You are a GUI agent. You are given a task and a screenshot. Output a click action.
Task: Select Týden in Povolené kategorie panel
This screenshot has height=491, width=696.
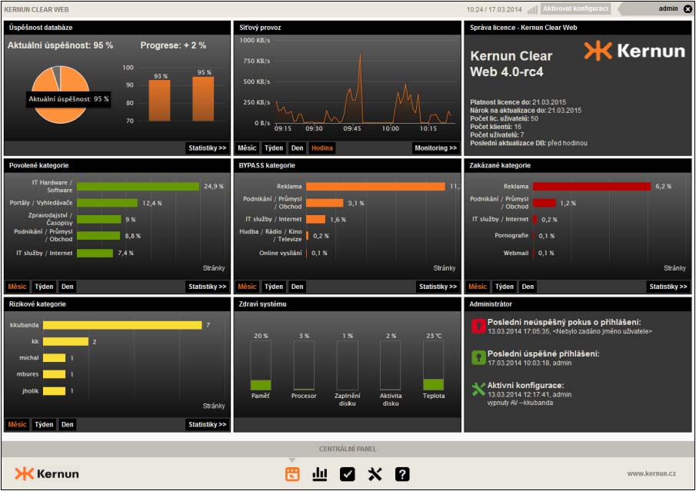[x=44, y=287]
